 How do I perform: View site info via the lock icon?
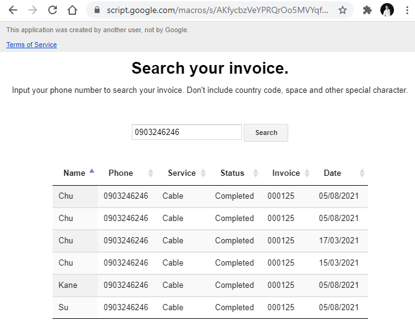96,10
